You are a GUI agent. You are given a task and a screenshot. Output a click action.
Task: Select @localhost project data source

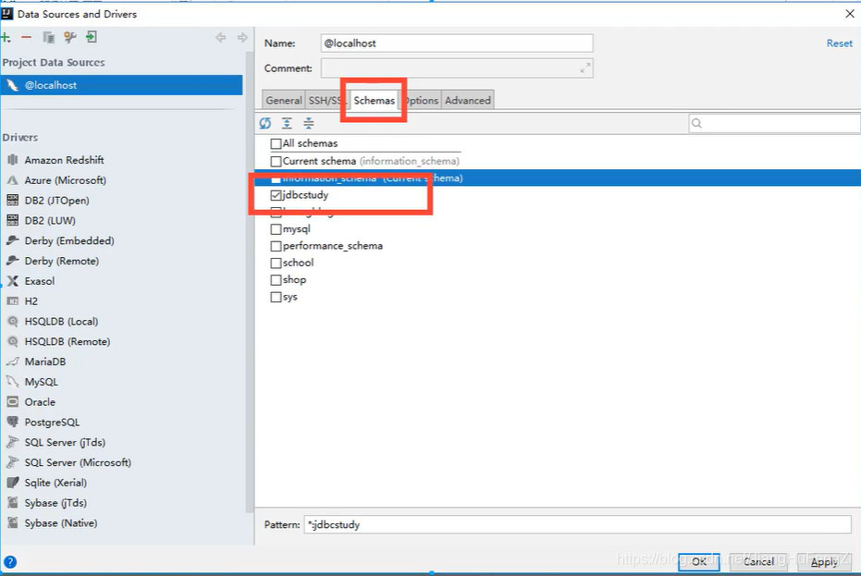coord(121,85)
